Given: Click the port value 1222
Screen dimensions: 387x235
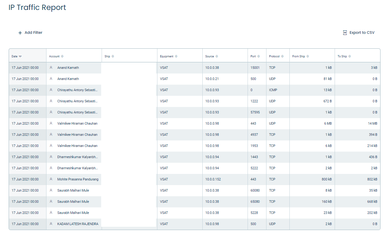Looking at the screenshot, I should click(x=254, y=101).
